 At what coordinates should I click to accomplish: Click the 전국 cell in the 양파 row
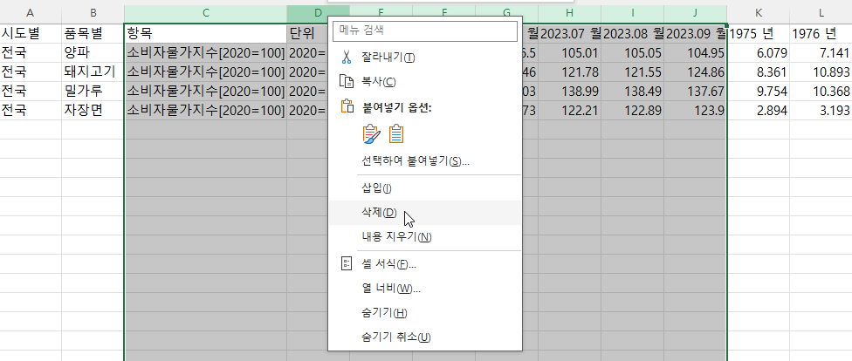tap(31, 52)
